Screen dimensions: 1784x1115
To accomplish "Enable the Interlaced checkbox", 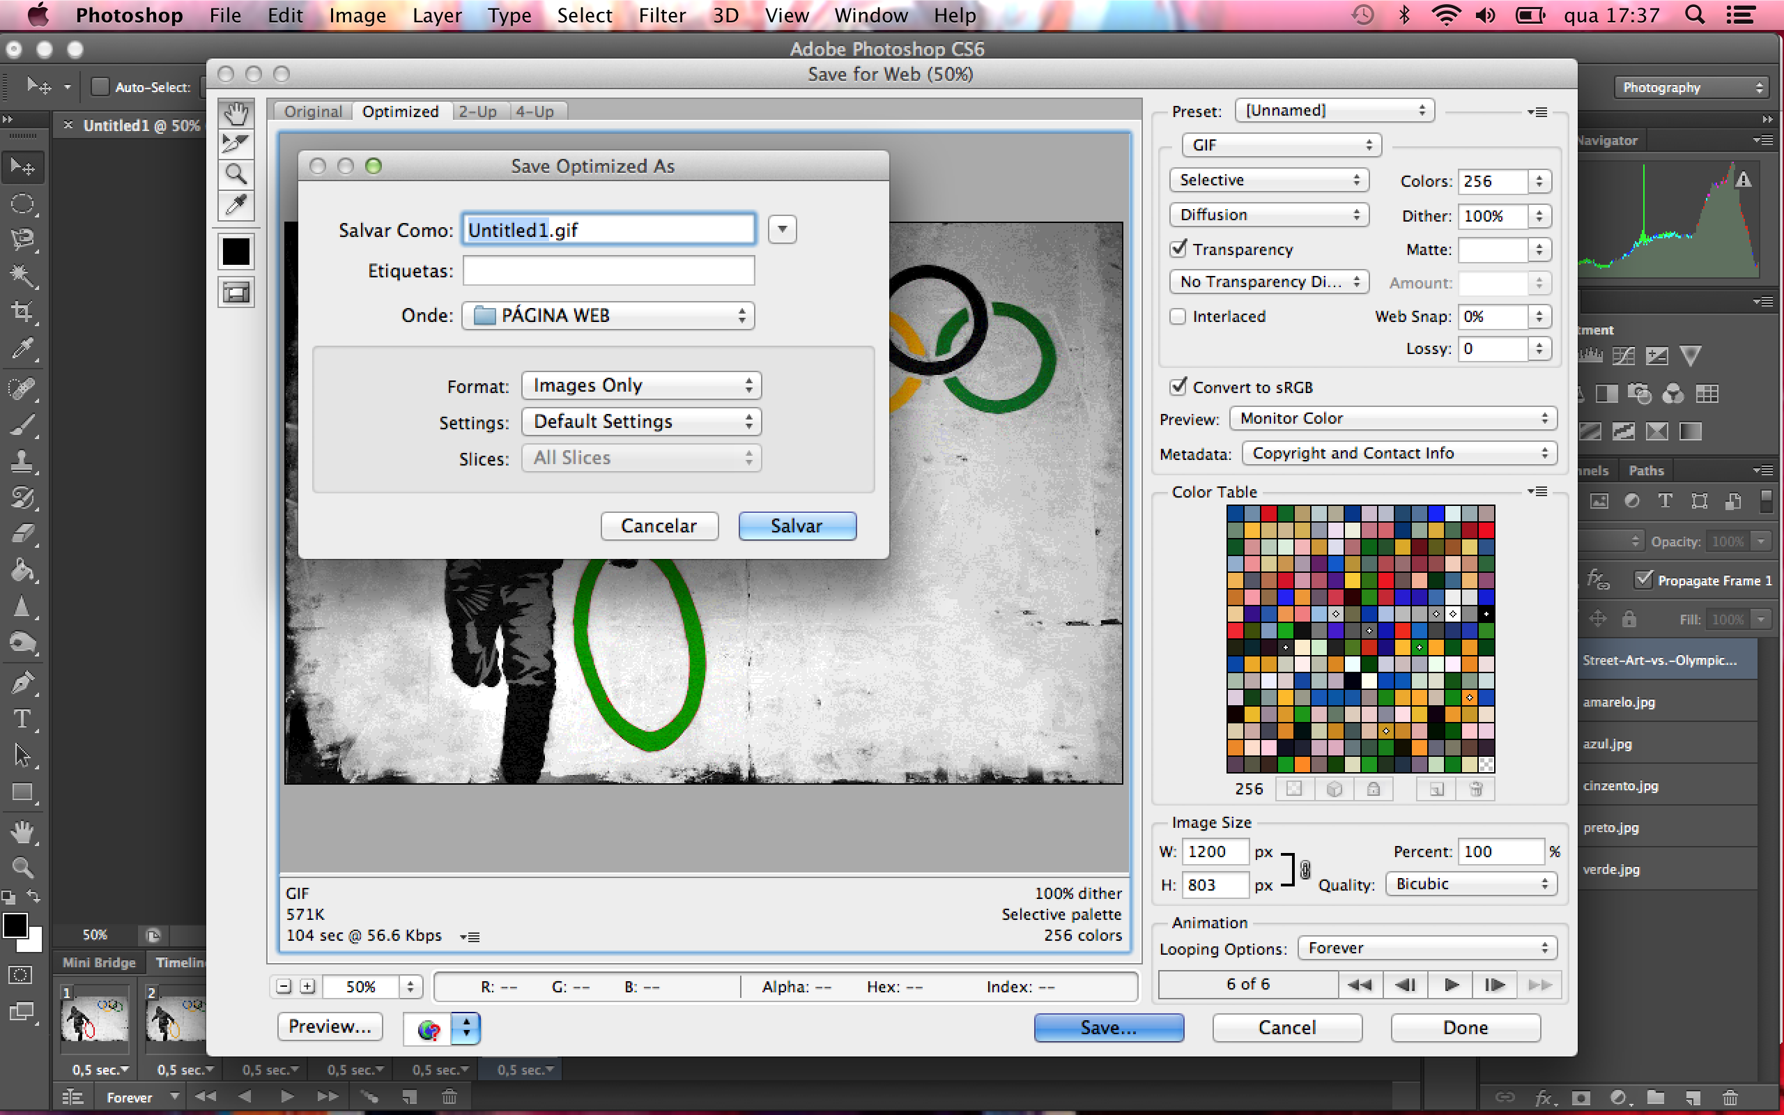I will click(1178, 316).
